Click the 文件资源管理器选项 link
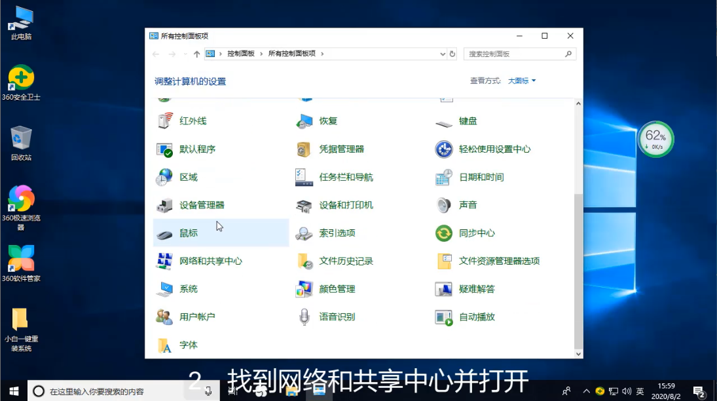The width and height of the screenshot is (717, 401). 499,261
